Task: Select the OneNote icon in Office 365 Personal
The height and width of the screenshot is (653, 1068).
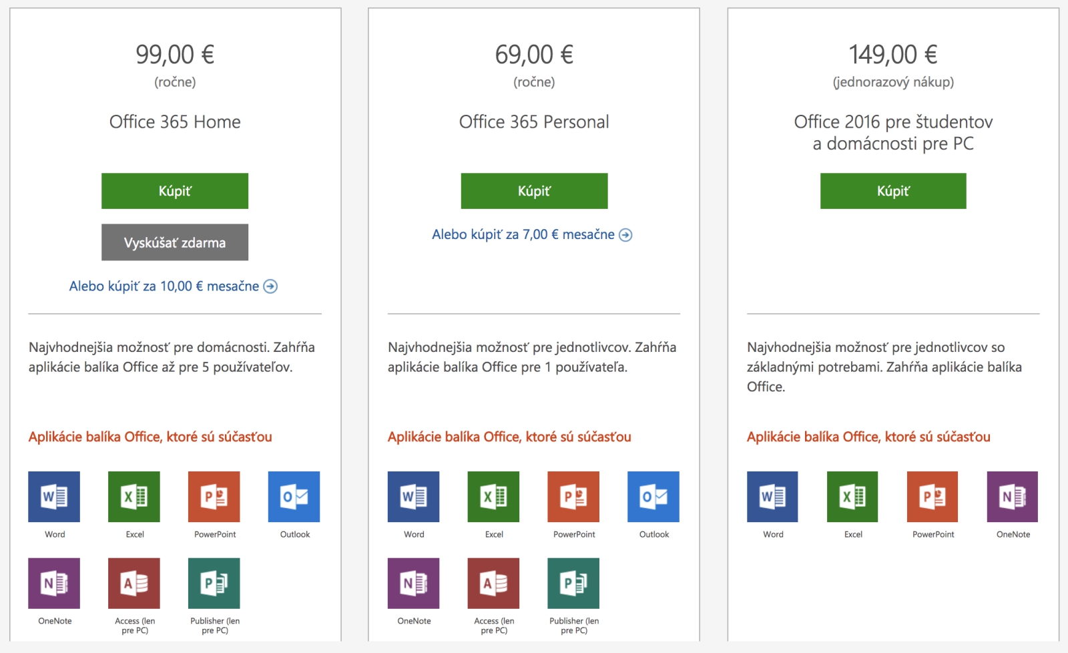Action: coord(414,584)
